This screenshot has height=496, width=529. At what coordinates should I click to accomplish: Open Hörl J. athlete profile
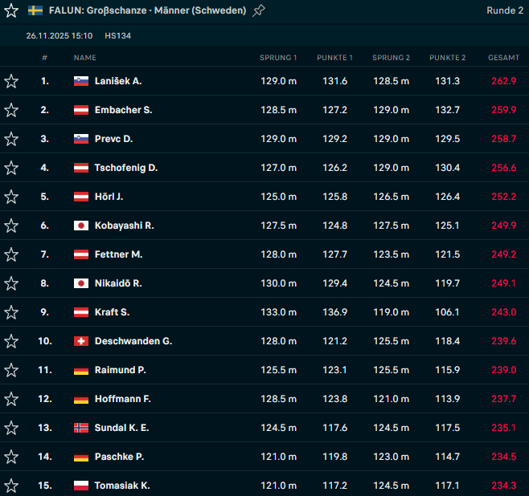click(109, 197)
